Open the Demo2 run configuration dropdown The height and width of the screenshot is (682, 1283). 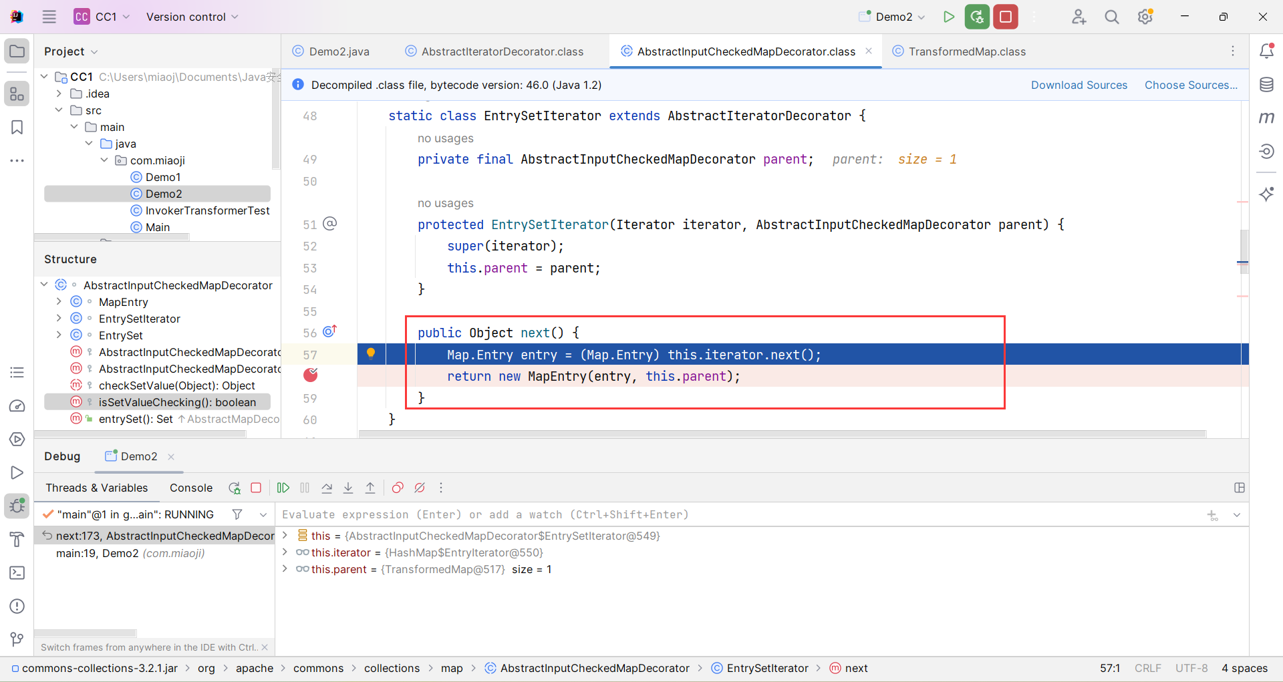(893, 17)
